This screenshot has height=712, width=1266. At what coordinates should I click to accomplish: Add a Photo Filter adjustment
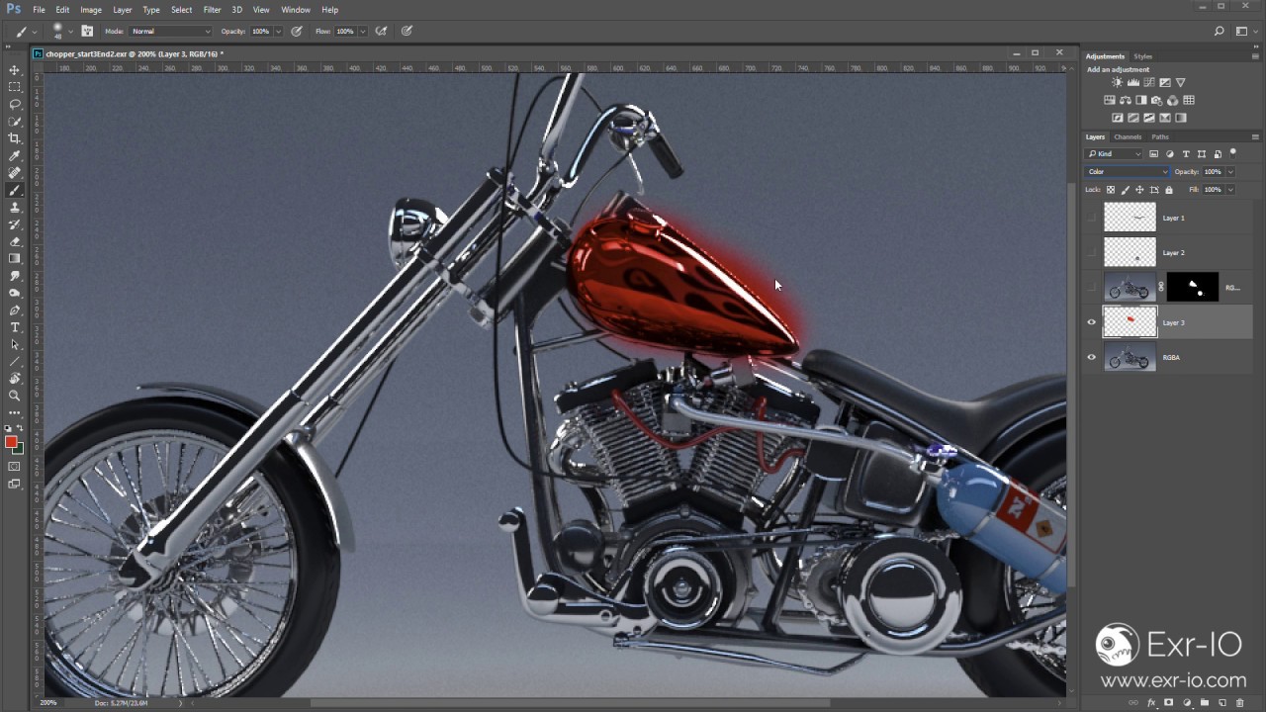(x=1157, y=100)
